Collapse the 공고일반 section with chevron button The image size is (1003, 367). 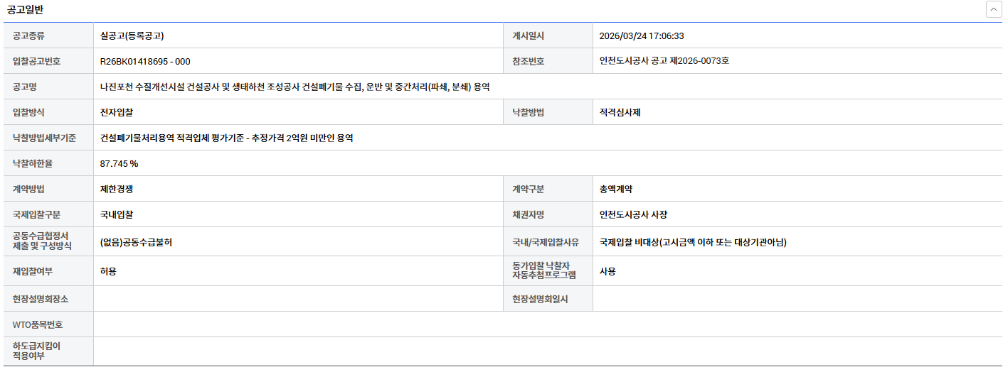[x=992, y=10]
